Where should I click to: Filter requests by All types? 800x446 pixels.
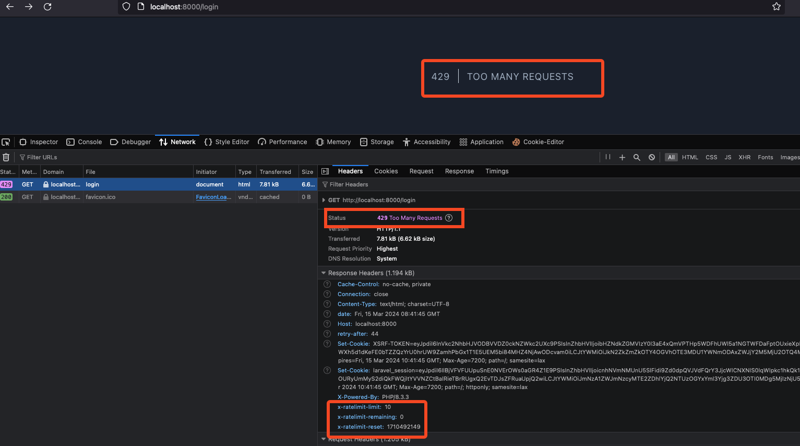(671, 157)
